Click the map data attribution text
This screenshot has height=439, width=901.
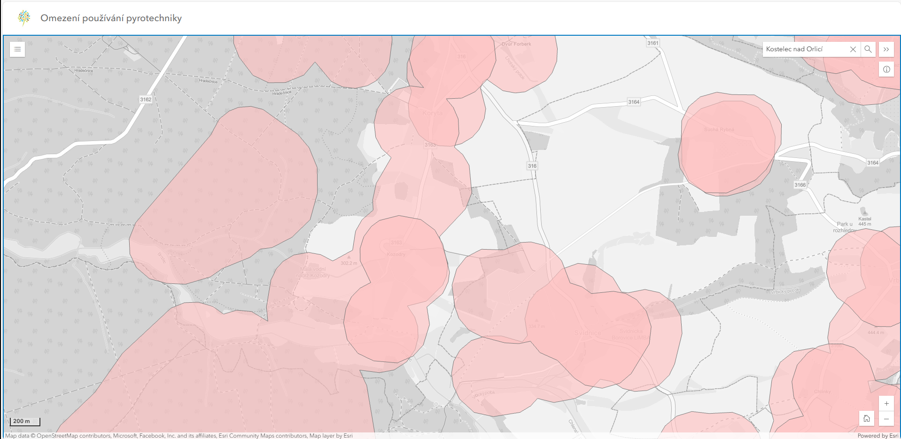coord(179,436)
